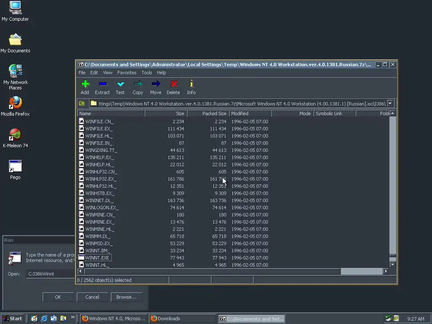Image resolution: width=432 pixels, height=324 pixels.
Task: Expand the address bar path dropdown
Action: pyautogui.click(x=390, y=104)
